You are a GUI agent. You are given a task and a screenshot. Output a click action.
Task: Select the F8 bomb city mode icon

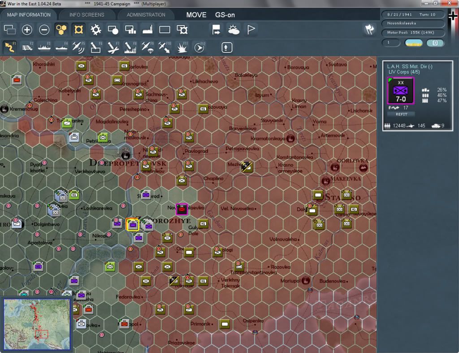pos(130,47)
